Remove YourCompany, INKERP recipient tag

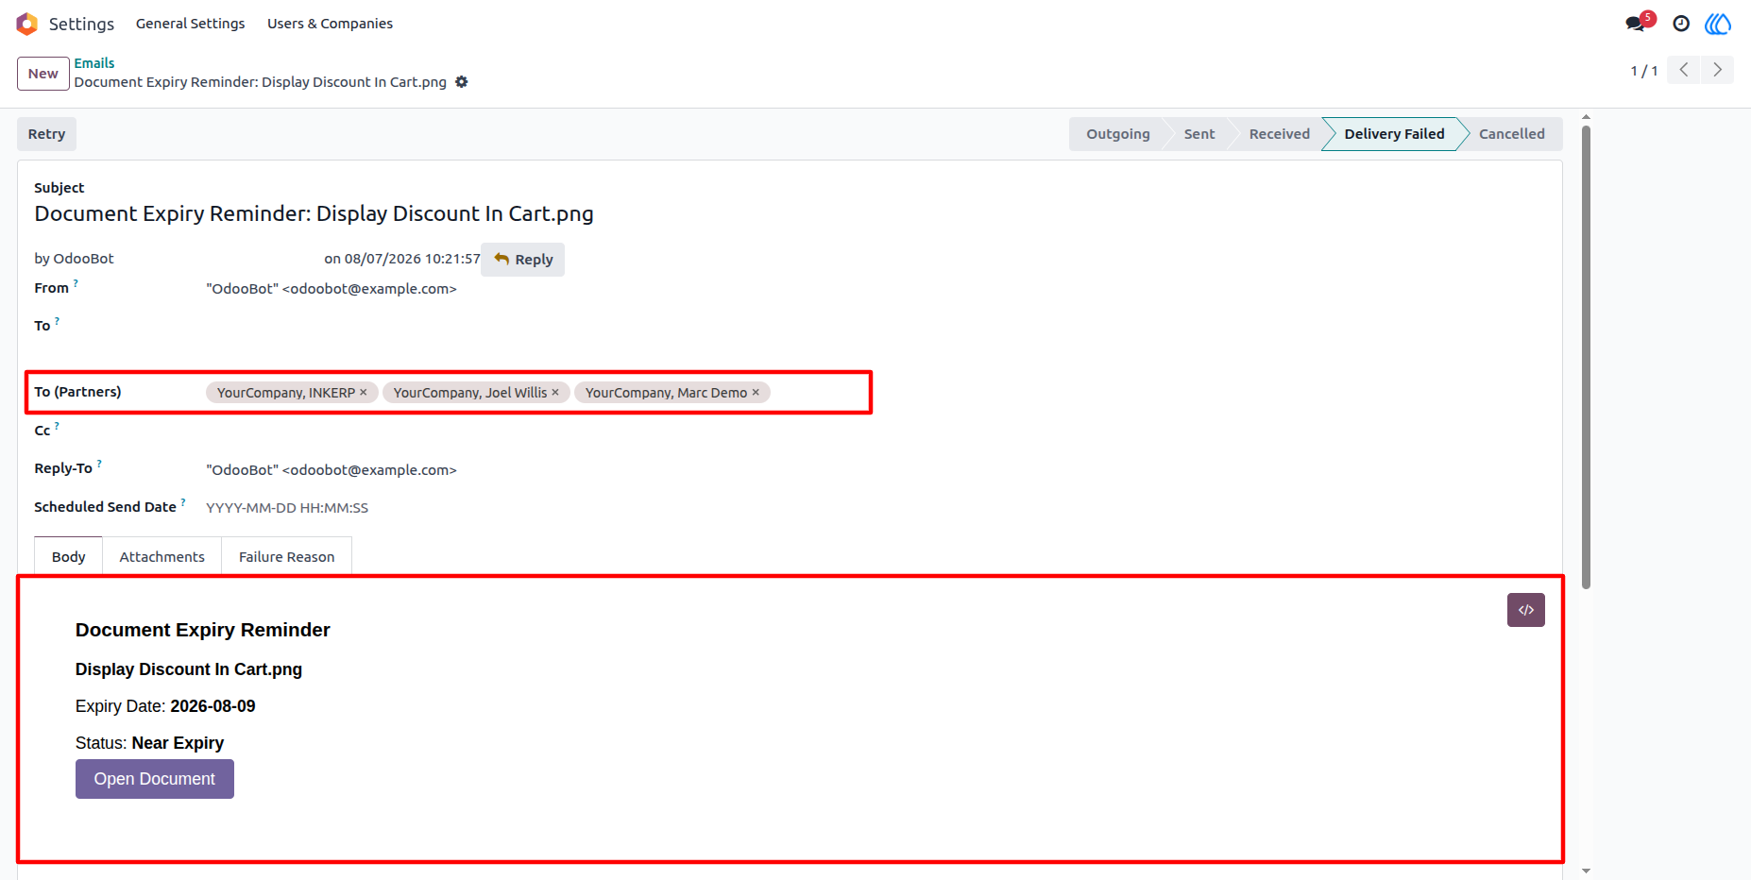pos(364,392)
